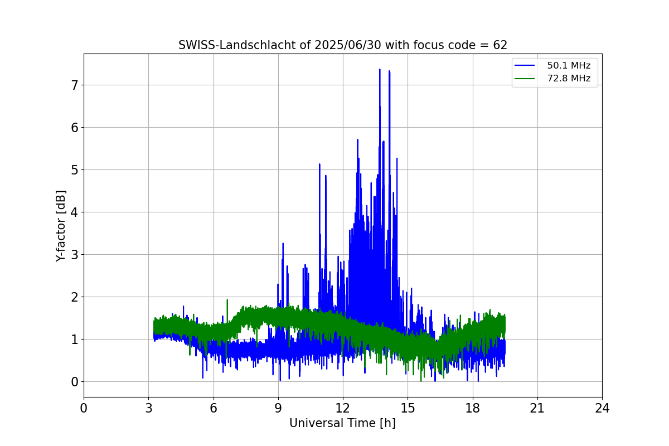669x446 pixels.
Task: Click x-axis tick label 15
Action: coord(408,408)
